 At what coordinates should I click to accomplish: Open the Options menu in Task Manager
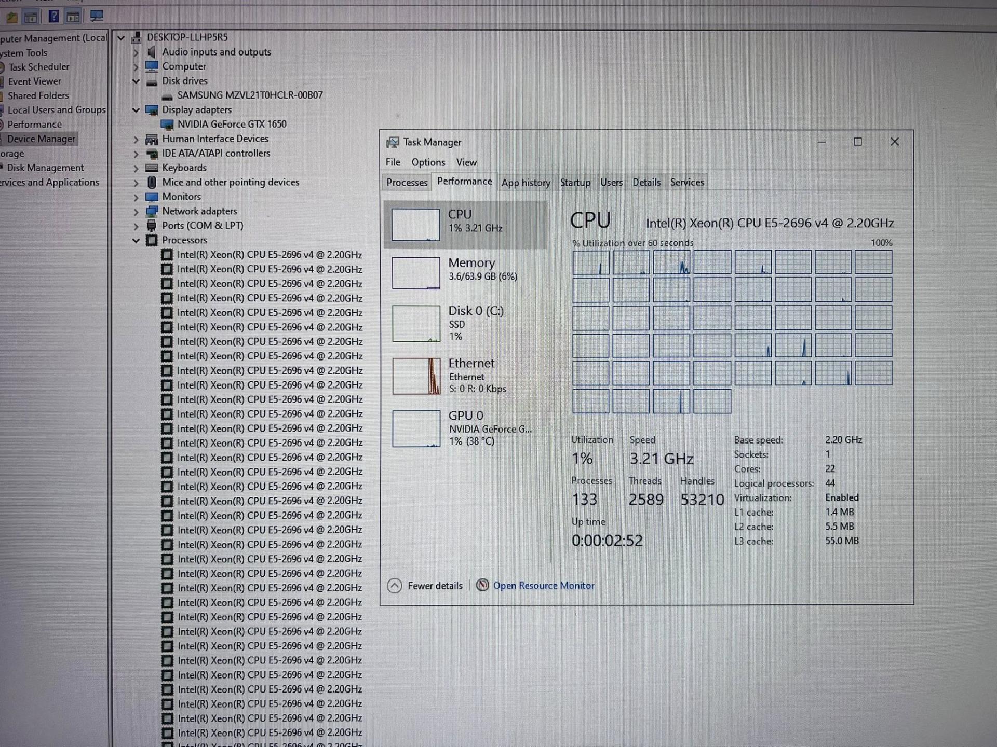coord(428,162)
